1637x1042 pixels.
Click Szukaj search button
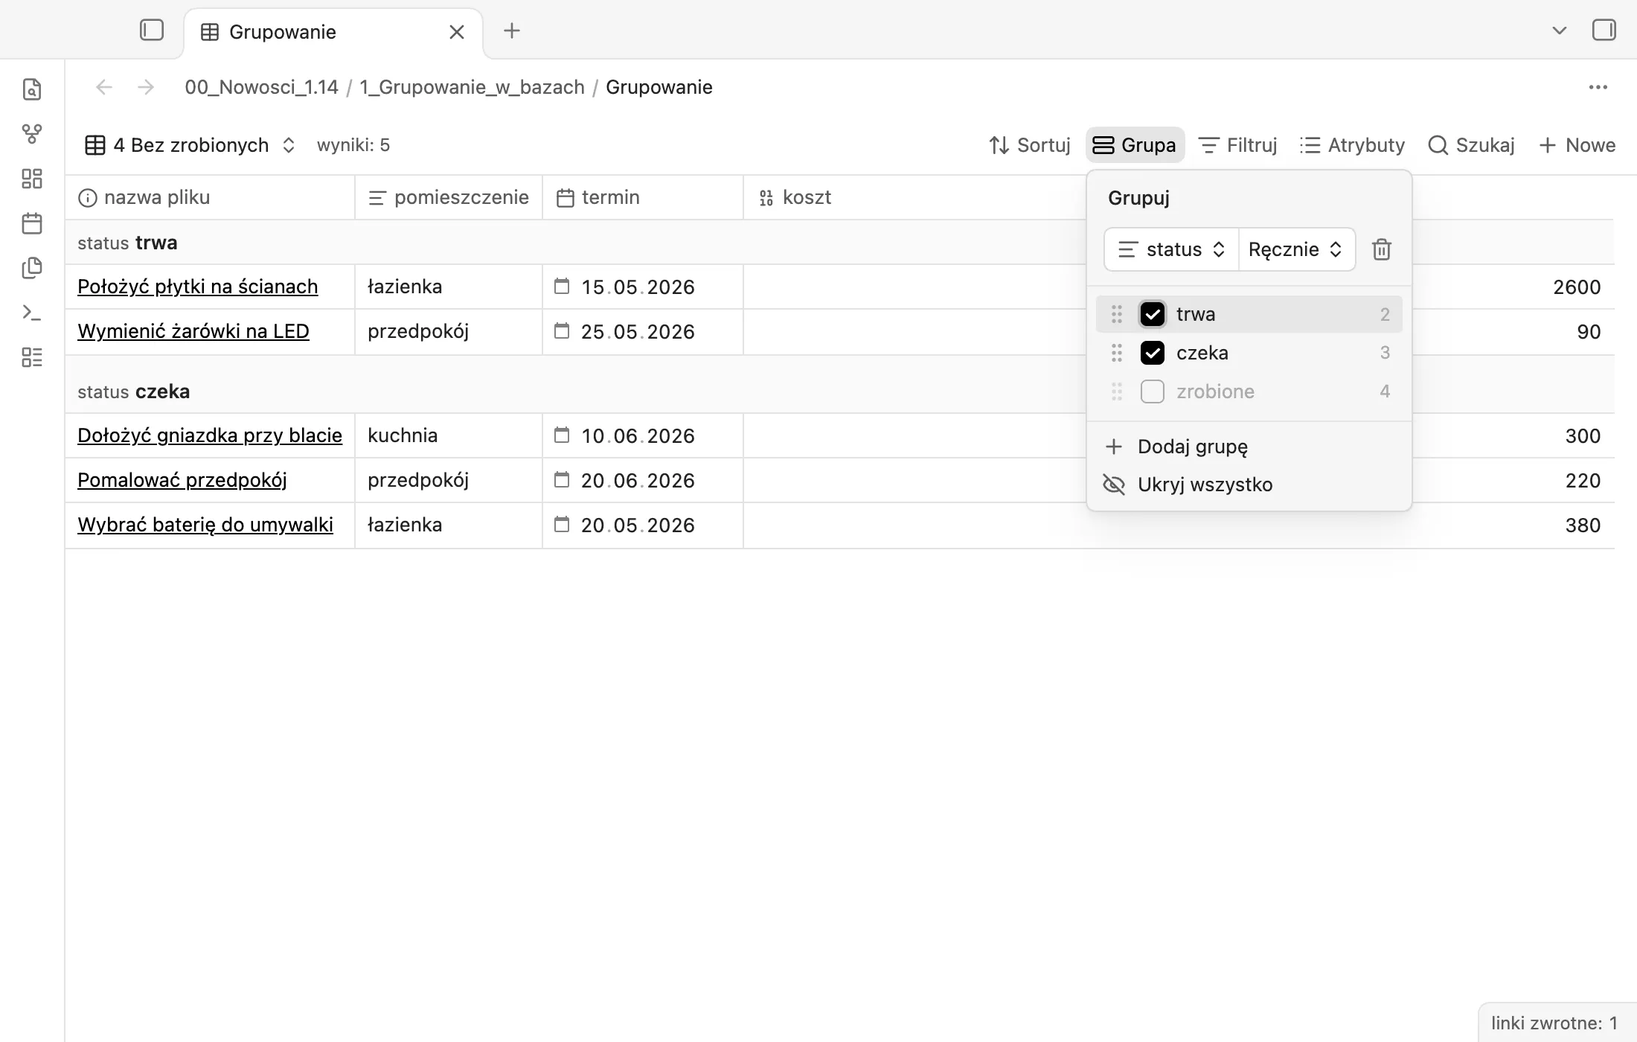(x=1471, y=145)
